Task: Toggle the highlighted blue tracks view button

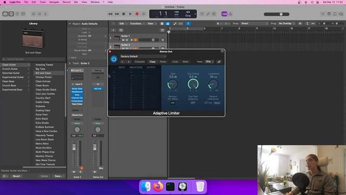Action: (168, 24)
